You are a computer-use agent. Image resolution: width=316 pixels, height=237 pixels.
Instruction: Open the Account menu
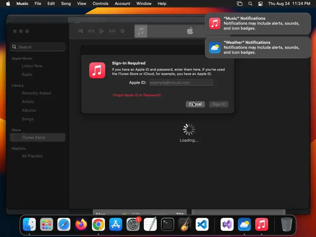click(122, 3)
